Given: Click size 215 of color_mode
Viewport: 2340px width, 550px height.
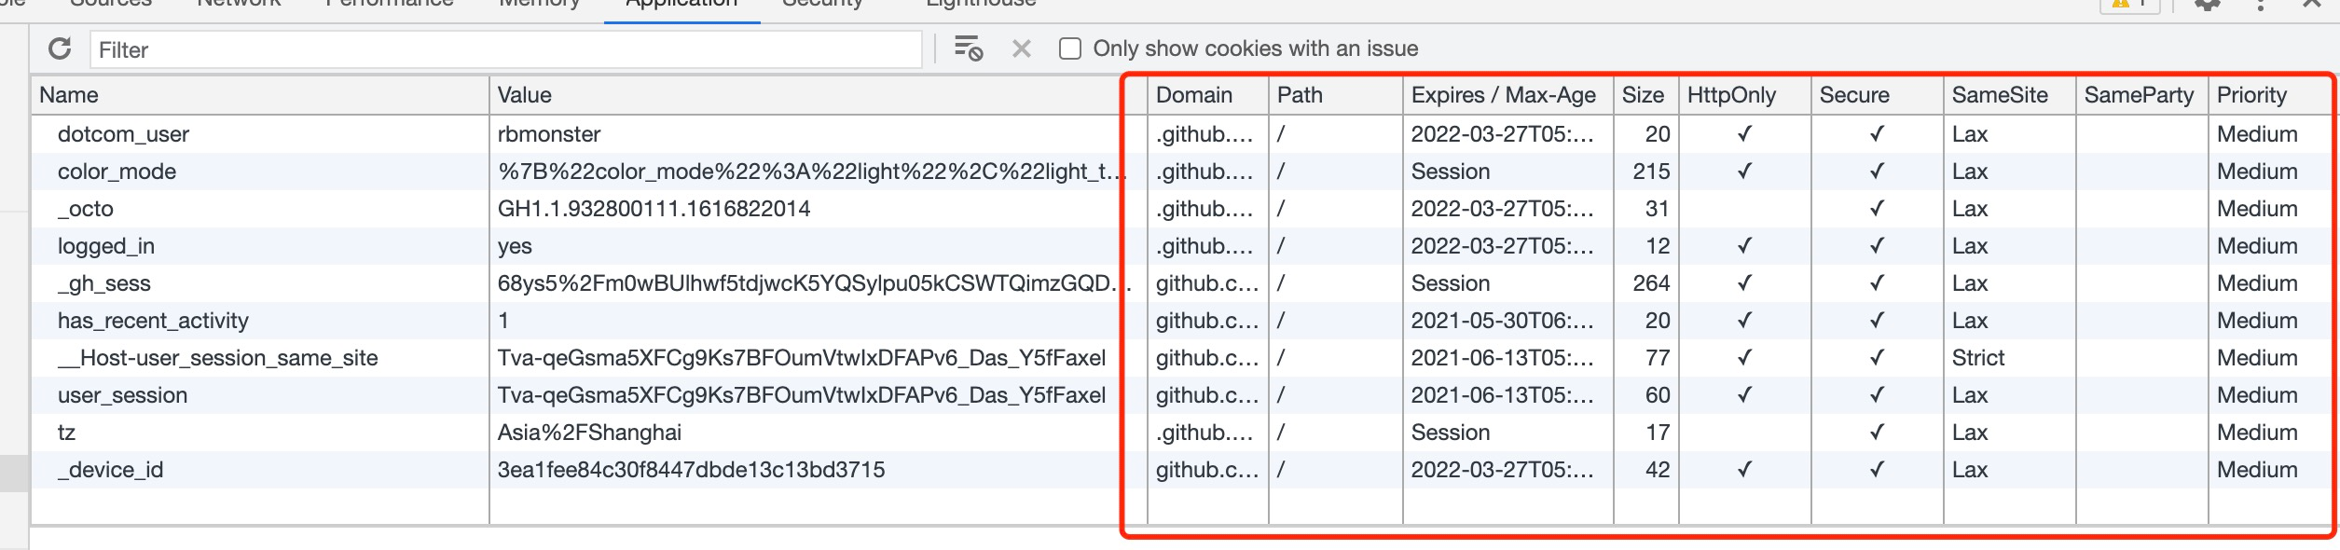Looking at the screenshot, I should click(1651, 172).
